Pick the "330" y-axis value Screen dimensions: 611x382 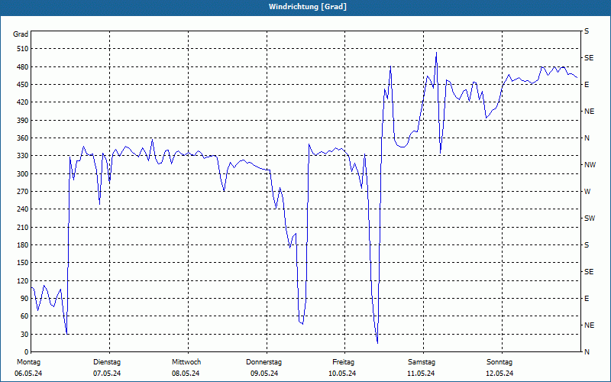click(x=23, y=156)
